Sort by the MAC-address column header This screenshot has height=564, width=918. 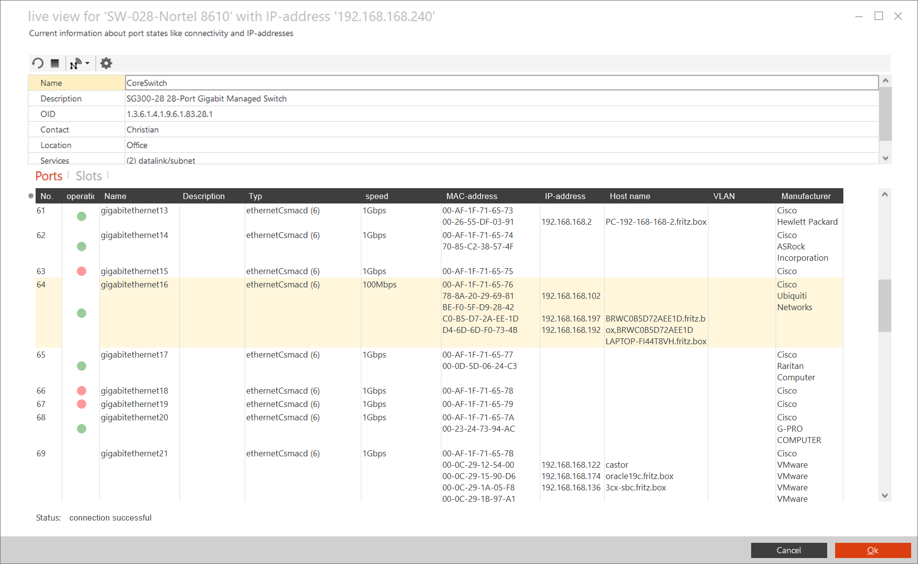471,196
